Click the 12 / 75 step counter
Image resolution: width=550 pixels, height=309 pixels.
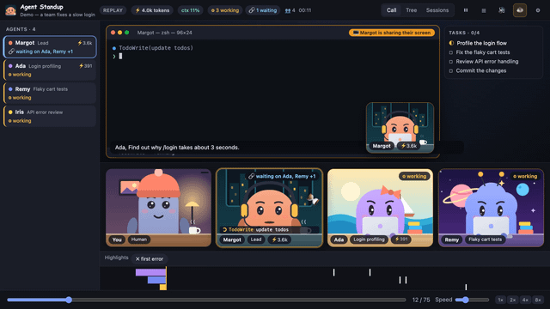(421, 300)
